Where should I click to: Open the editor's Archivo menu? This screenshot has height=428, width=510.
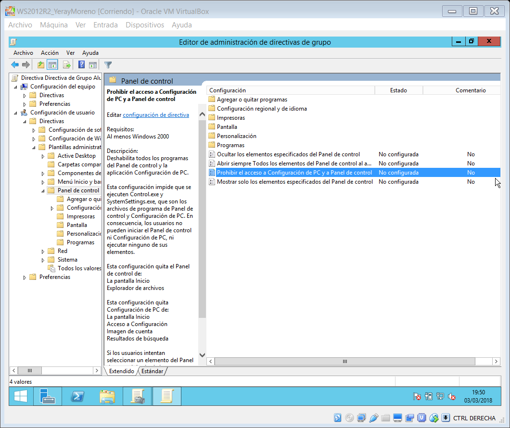click(x=23, y=52)
